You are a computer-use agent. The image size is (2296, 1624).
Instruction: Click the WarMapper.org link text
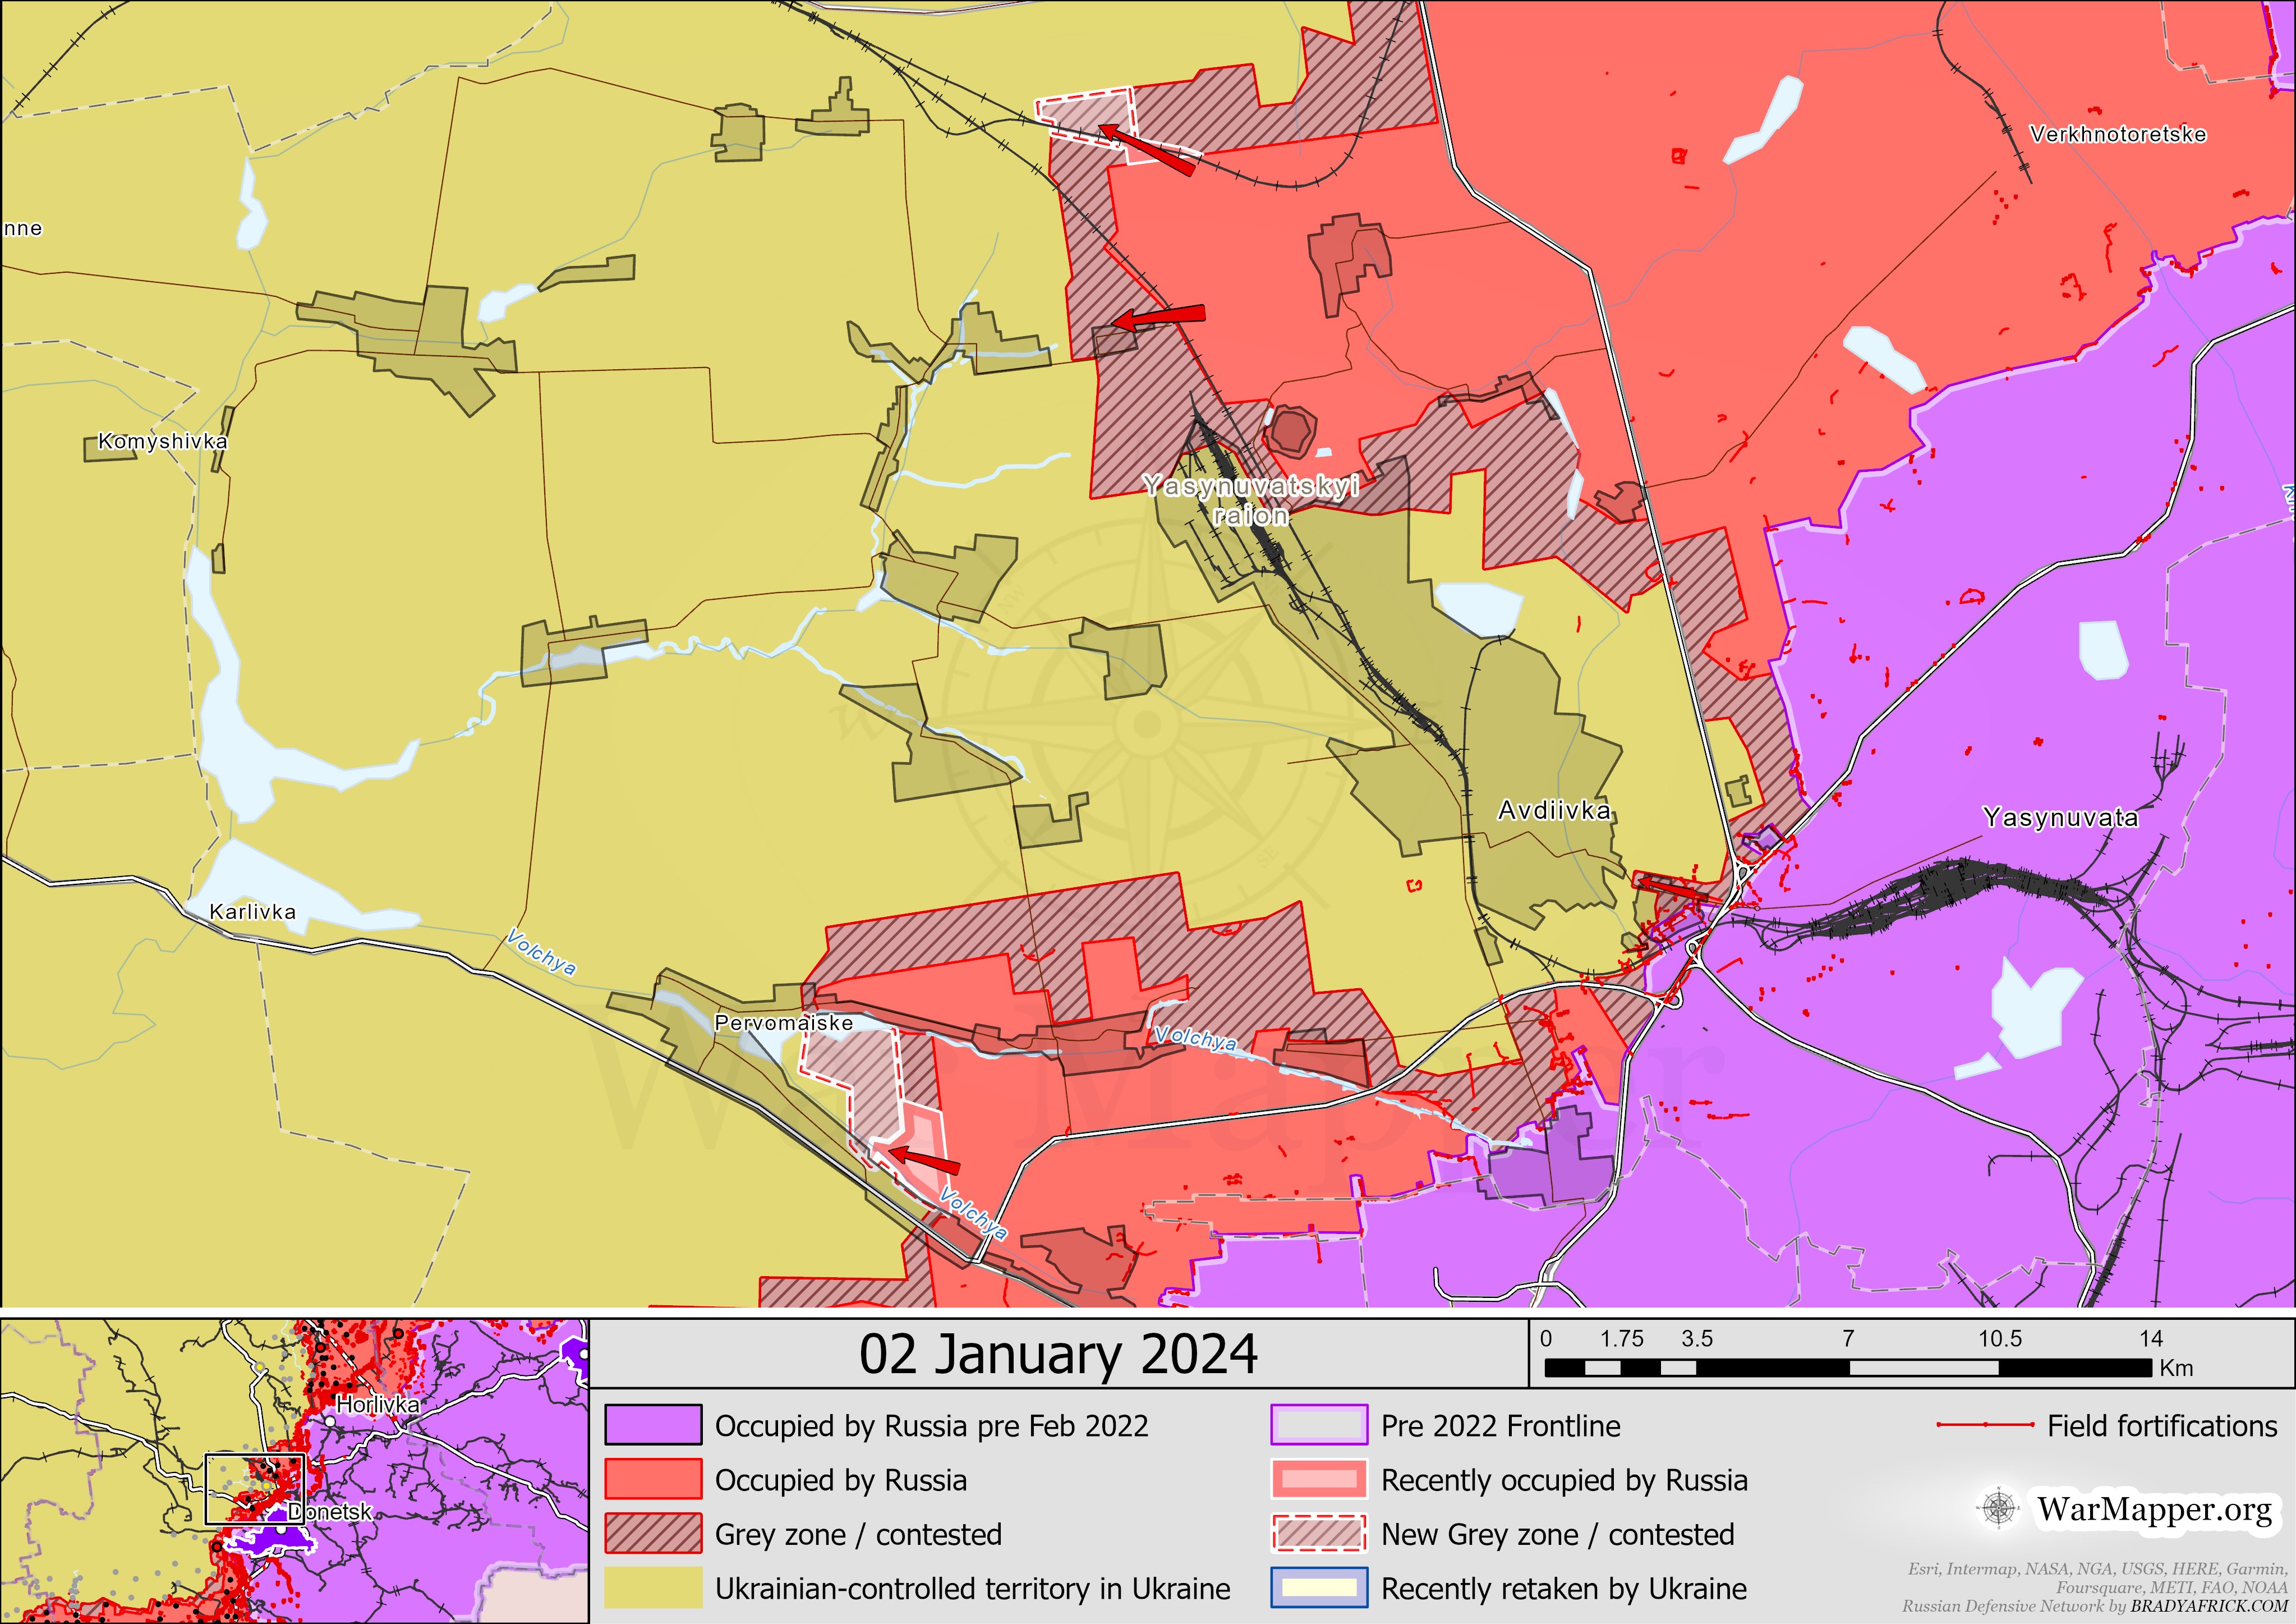coord(2154,1508)
